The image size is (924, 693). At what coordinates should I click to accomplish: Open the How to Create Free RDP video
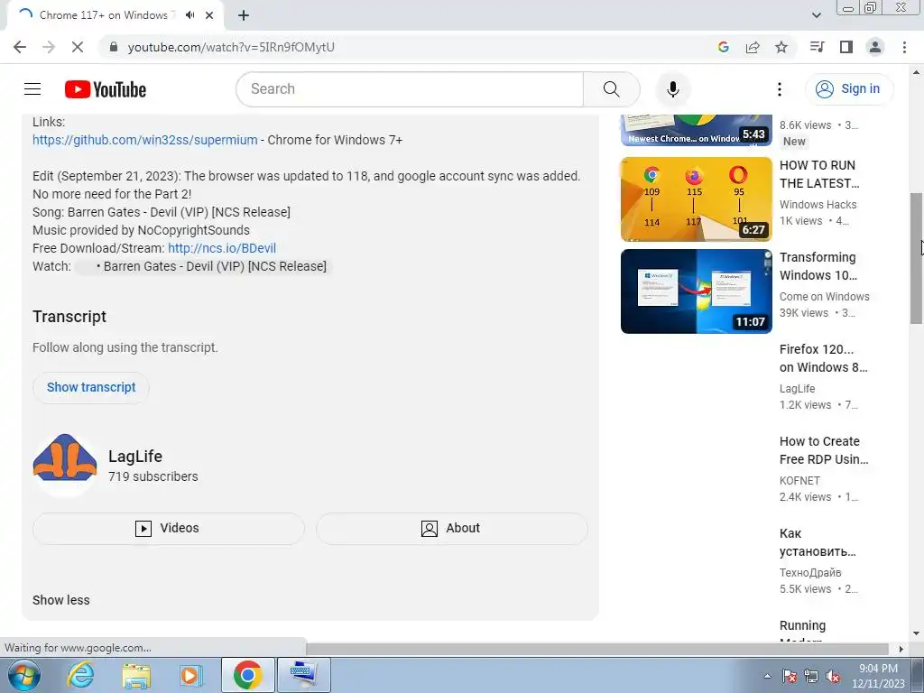tap(824, 450)
